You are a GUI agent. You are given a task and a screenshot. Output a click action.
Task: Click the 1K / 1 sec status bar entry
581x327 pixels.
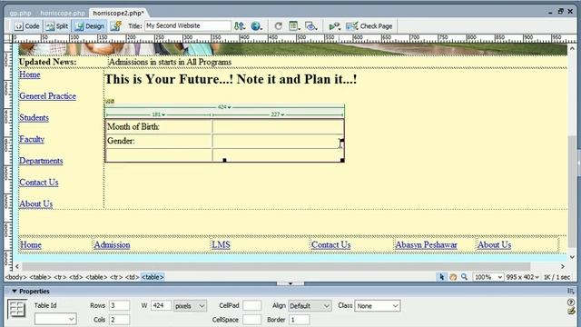[x=556, y=277]
